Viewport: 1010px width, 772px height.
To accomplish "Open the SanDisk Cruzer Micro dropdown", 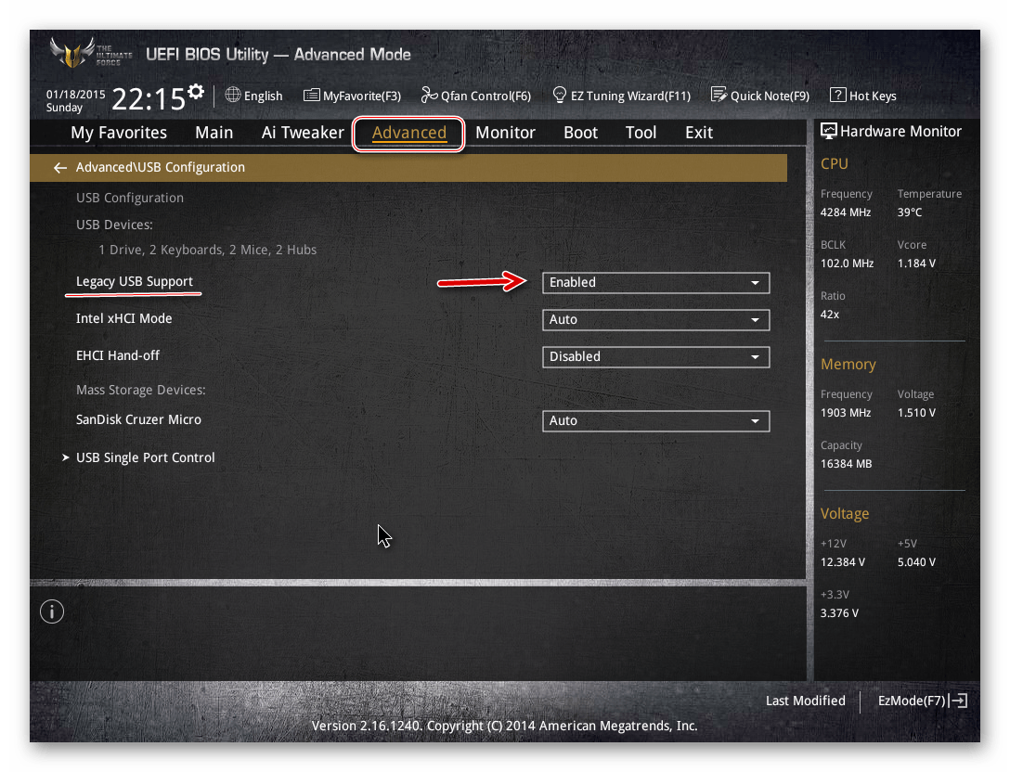I will pos(655,421).
